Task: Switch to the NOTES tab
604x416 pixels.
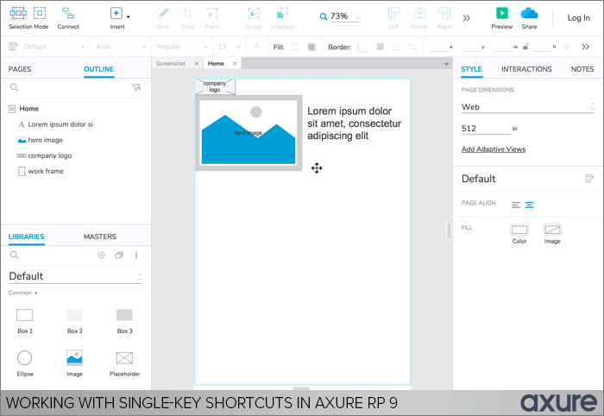Action: point(582,69)
